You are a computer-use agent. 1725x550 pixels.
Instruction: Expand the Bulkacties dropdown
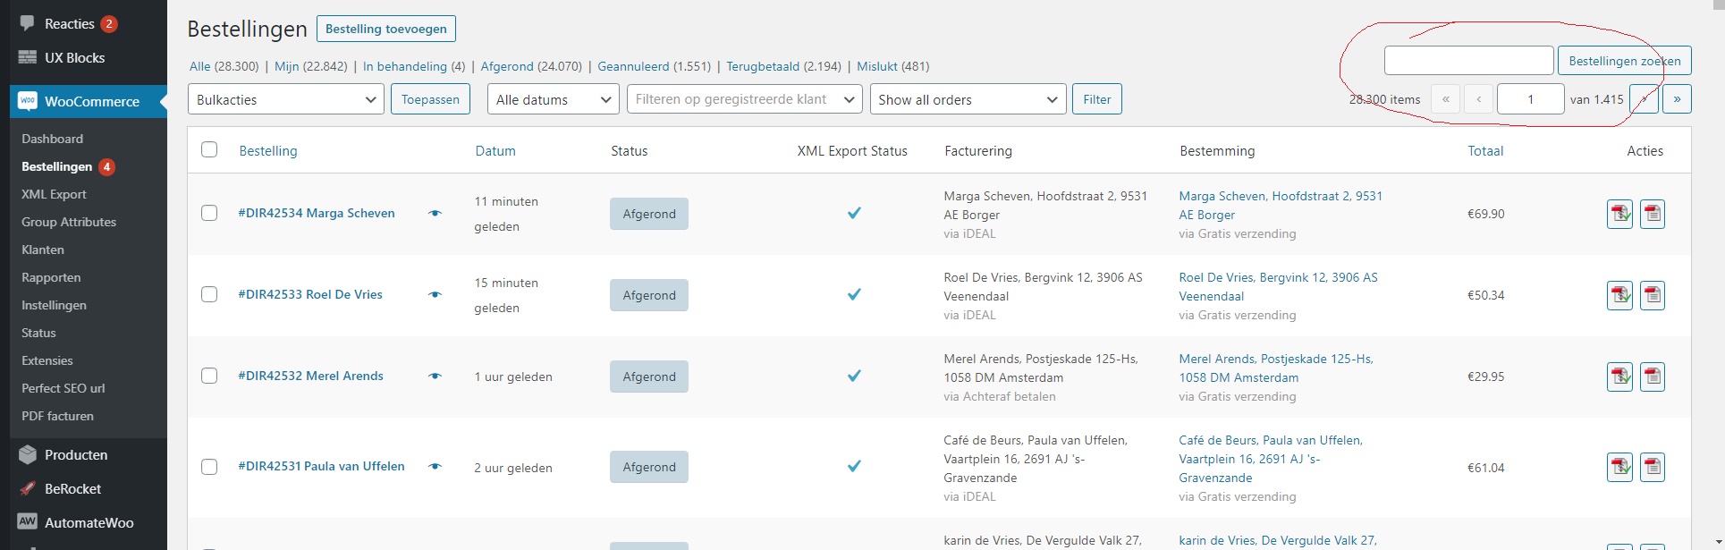285,99
